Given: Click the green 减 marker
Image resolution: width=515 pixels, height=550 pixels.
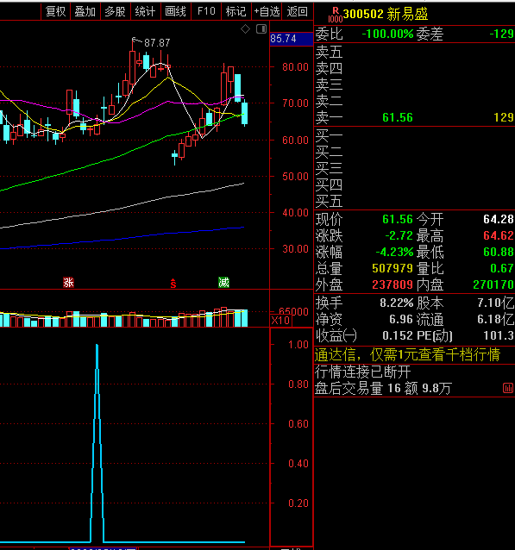Looking at the screenshot, I should [223, 283].
